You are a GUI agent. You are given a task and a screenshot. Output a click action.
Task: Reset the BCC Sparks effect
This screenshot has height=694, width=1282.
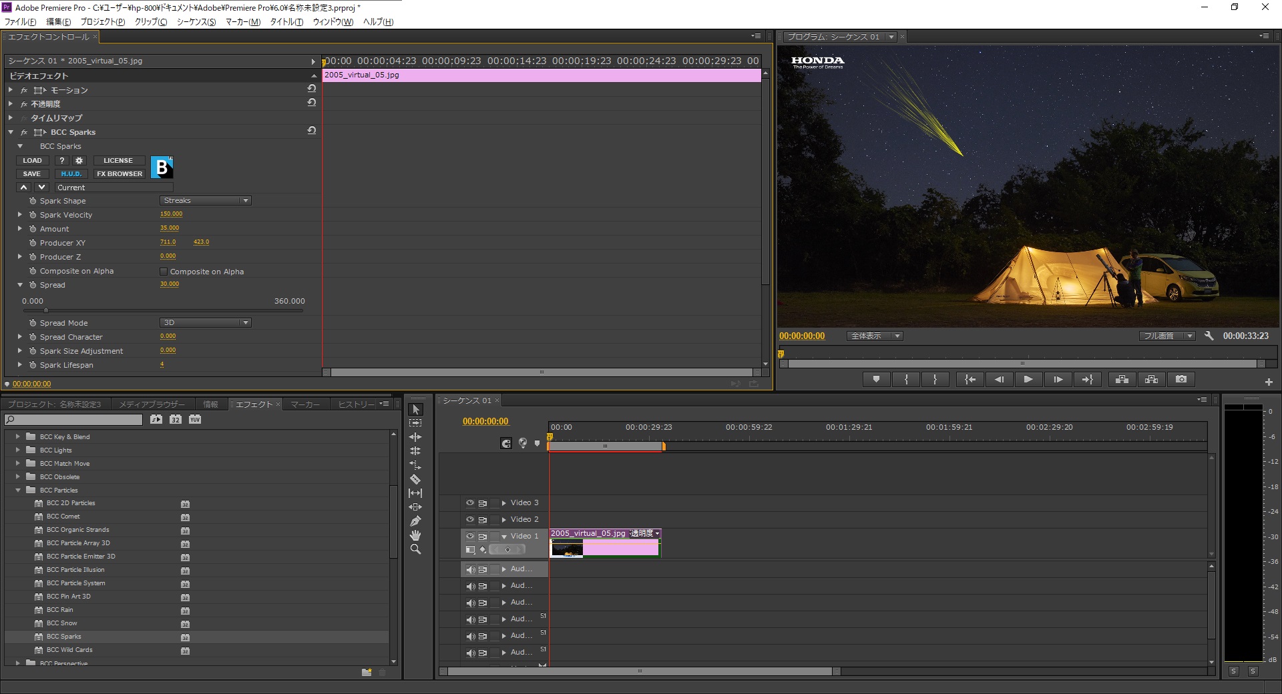point(311,131)
